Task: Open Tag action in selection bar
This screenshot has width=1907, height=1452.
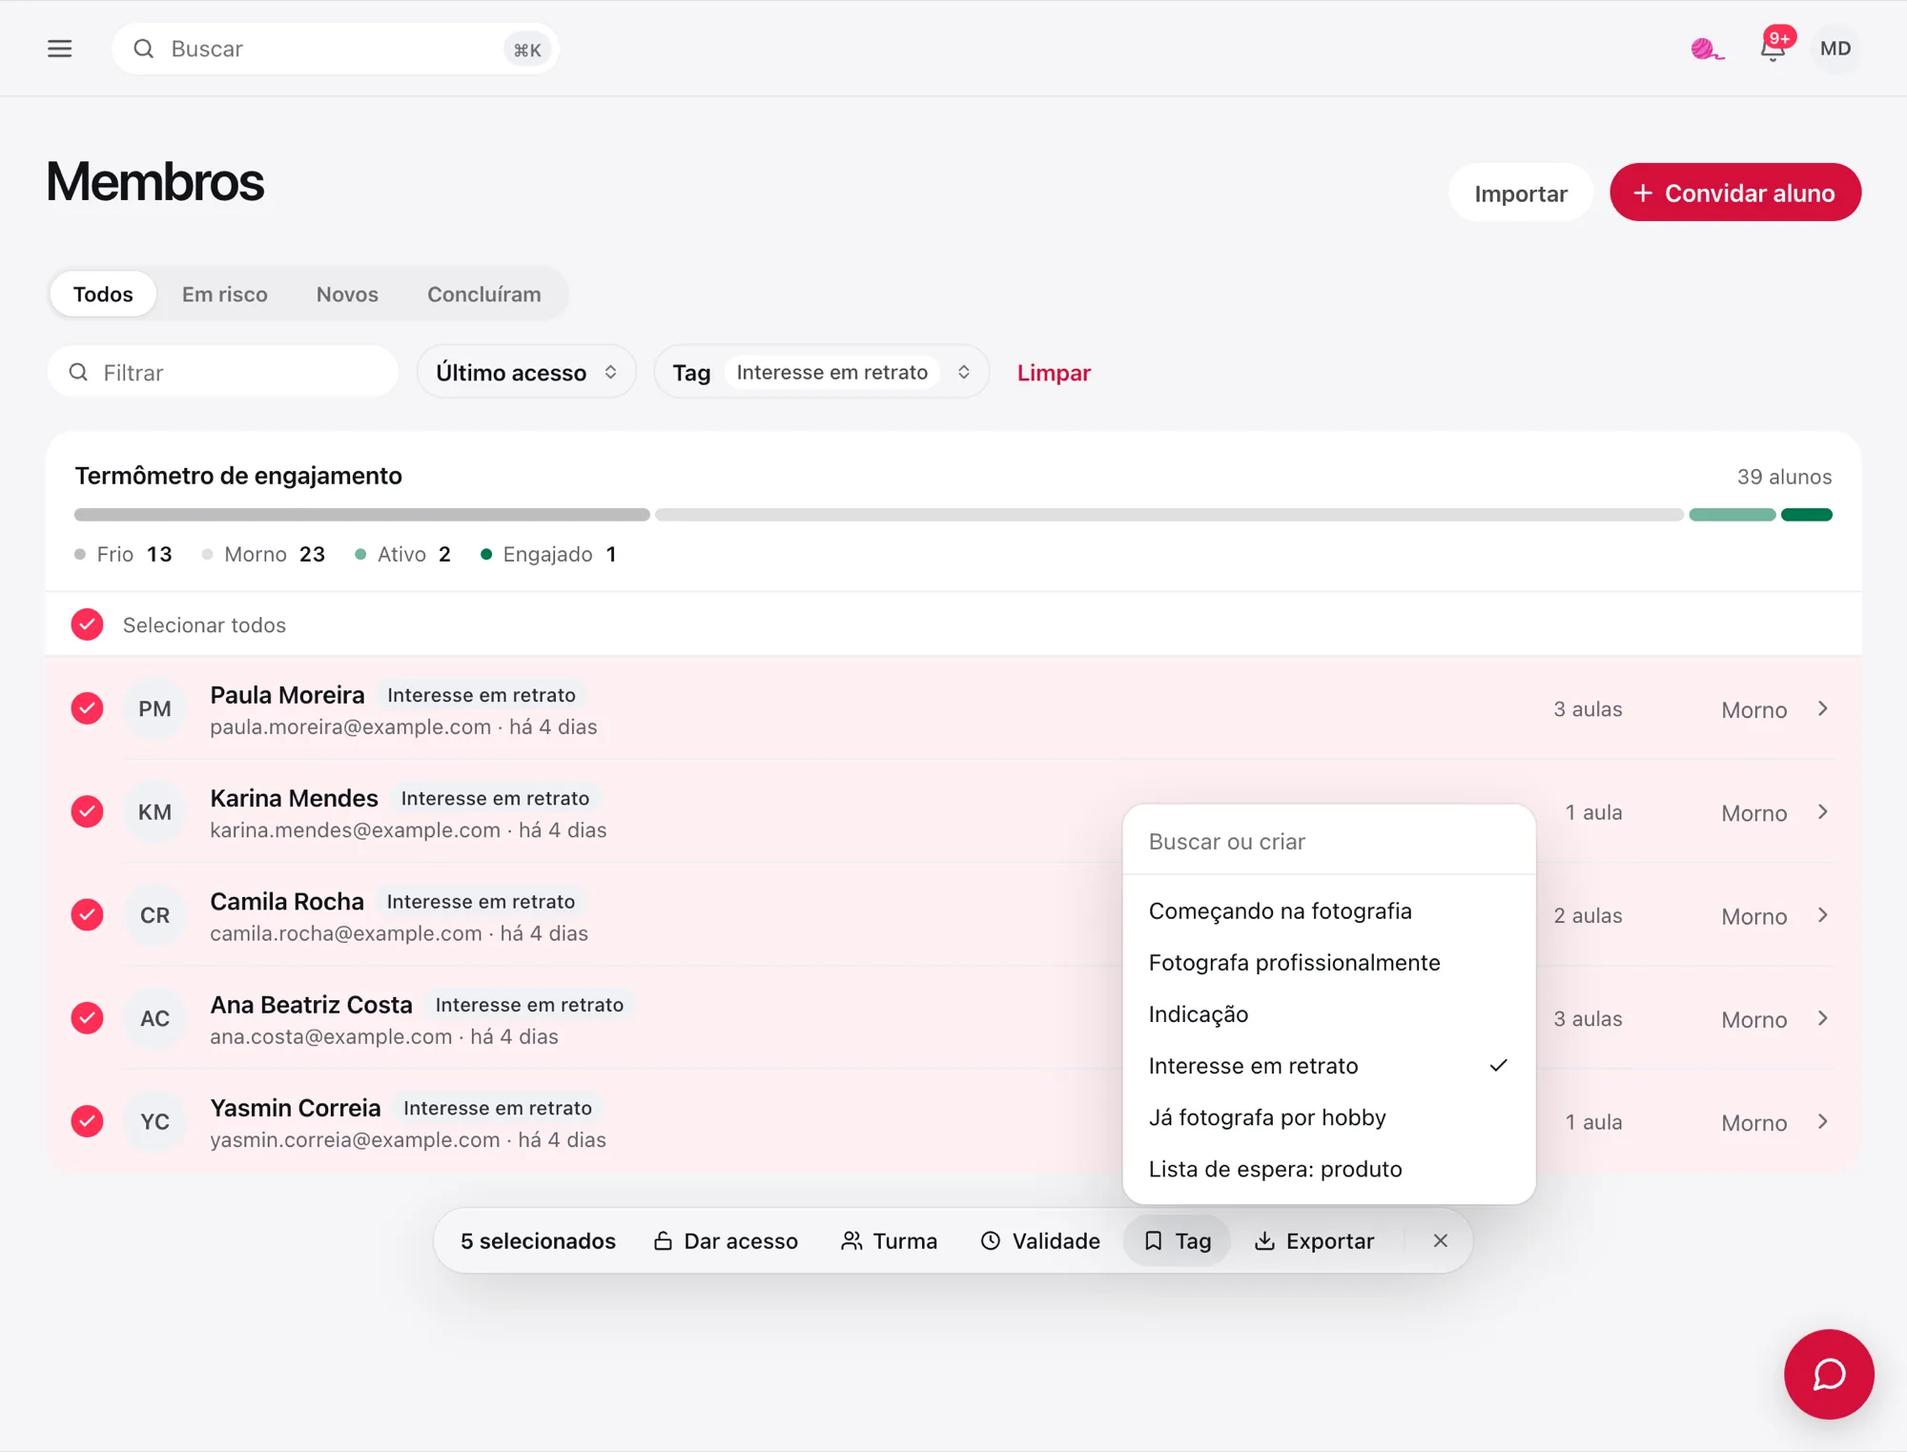Action: pos(1178,1240)
